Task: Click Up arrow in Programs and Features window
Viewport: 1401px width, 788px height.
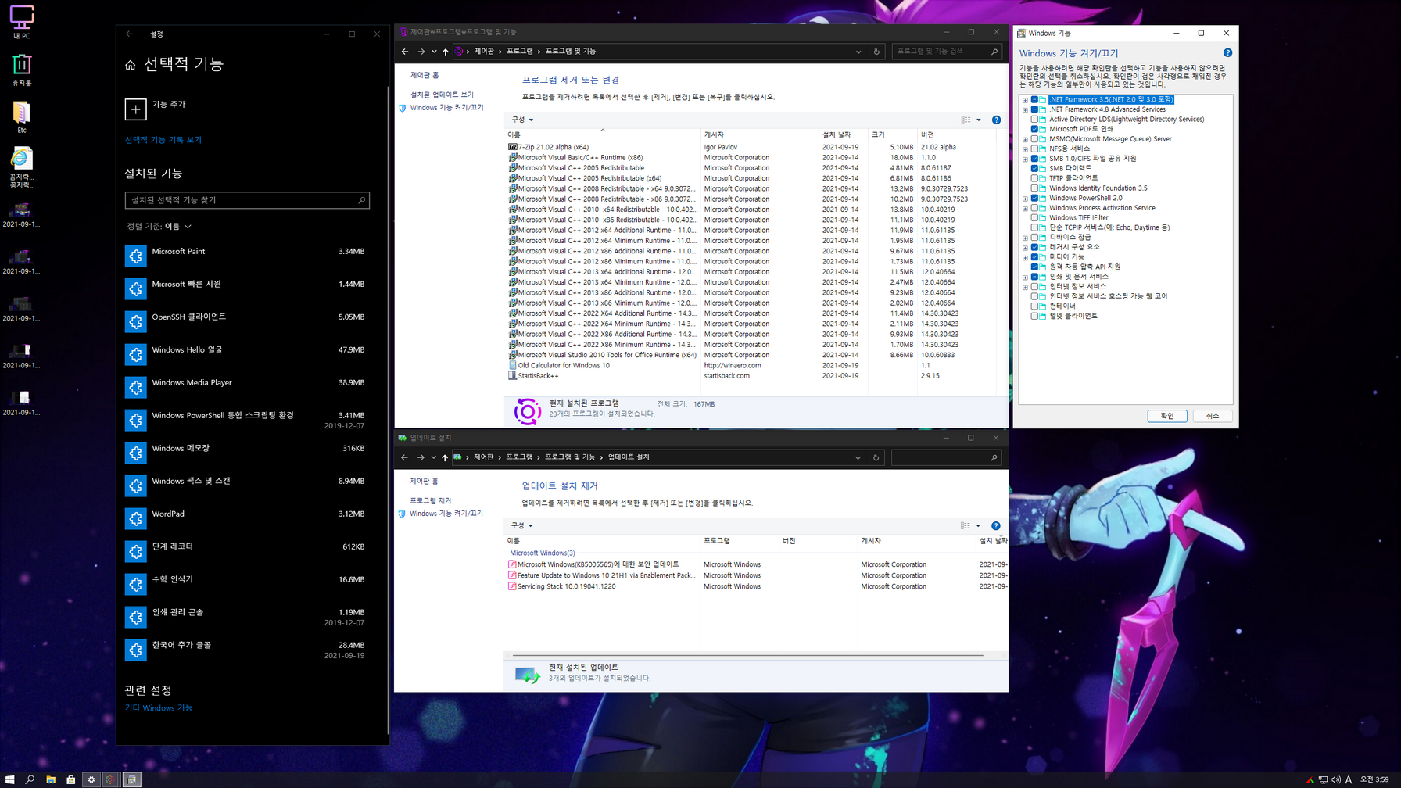Action: [x=446, y=52]
